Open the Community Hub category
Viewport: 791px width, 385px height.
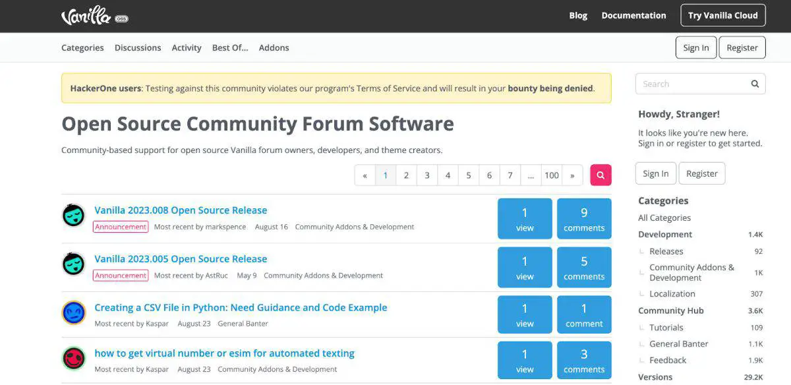671,311
